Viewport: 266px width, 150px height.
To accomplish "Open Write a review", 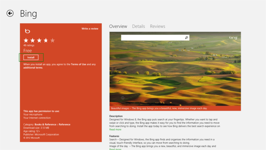I will tap(90, 29).
